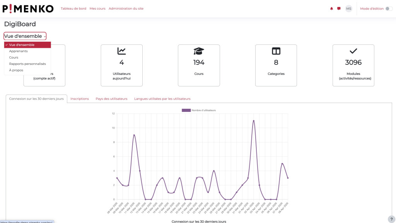Click the users-today chart icon above the 4
The height and width of the screenshot is (223, 396).
click(x=121, y=51)
